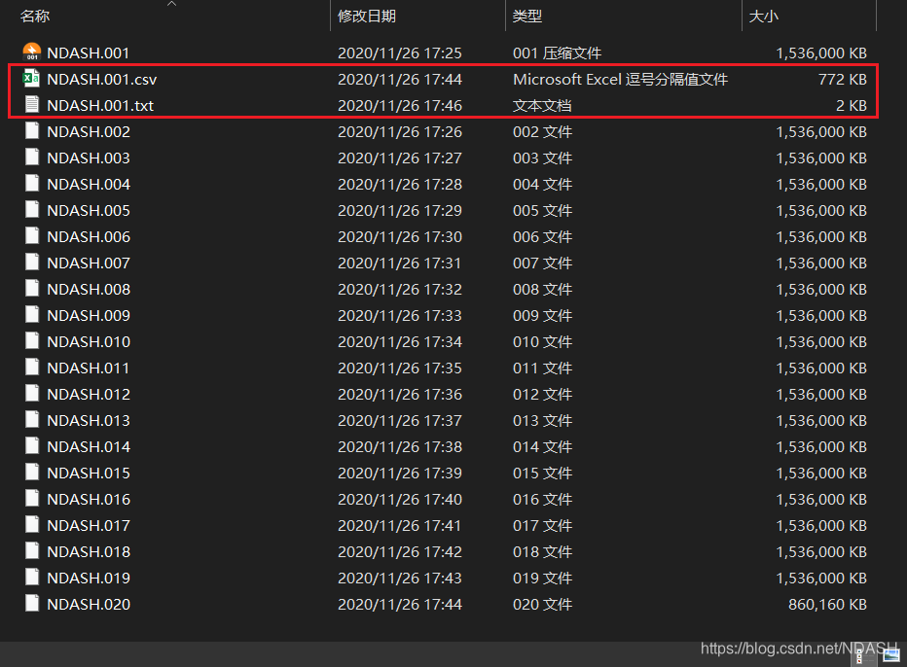Click the Excel icon of NDASH.001.csv
907x667 pixels.
coord(31,78)
